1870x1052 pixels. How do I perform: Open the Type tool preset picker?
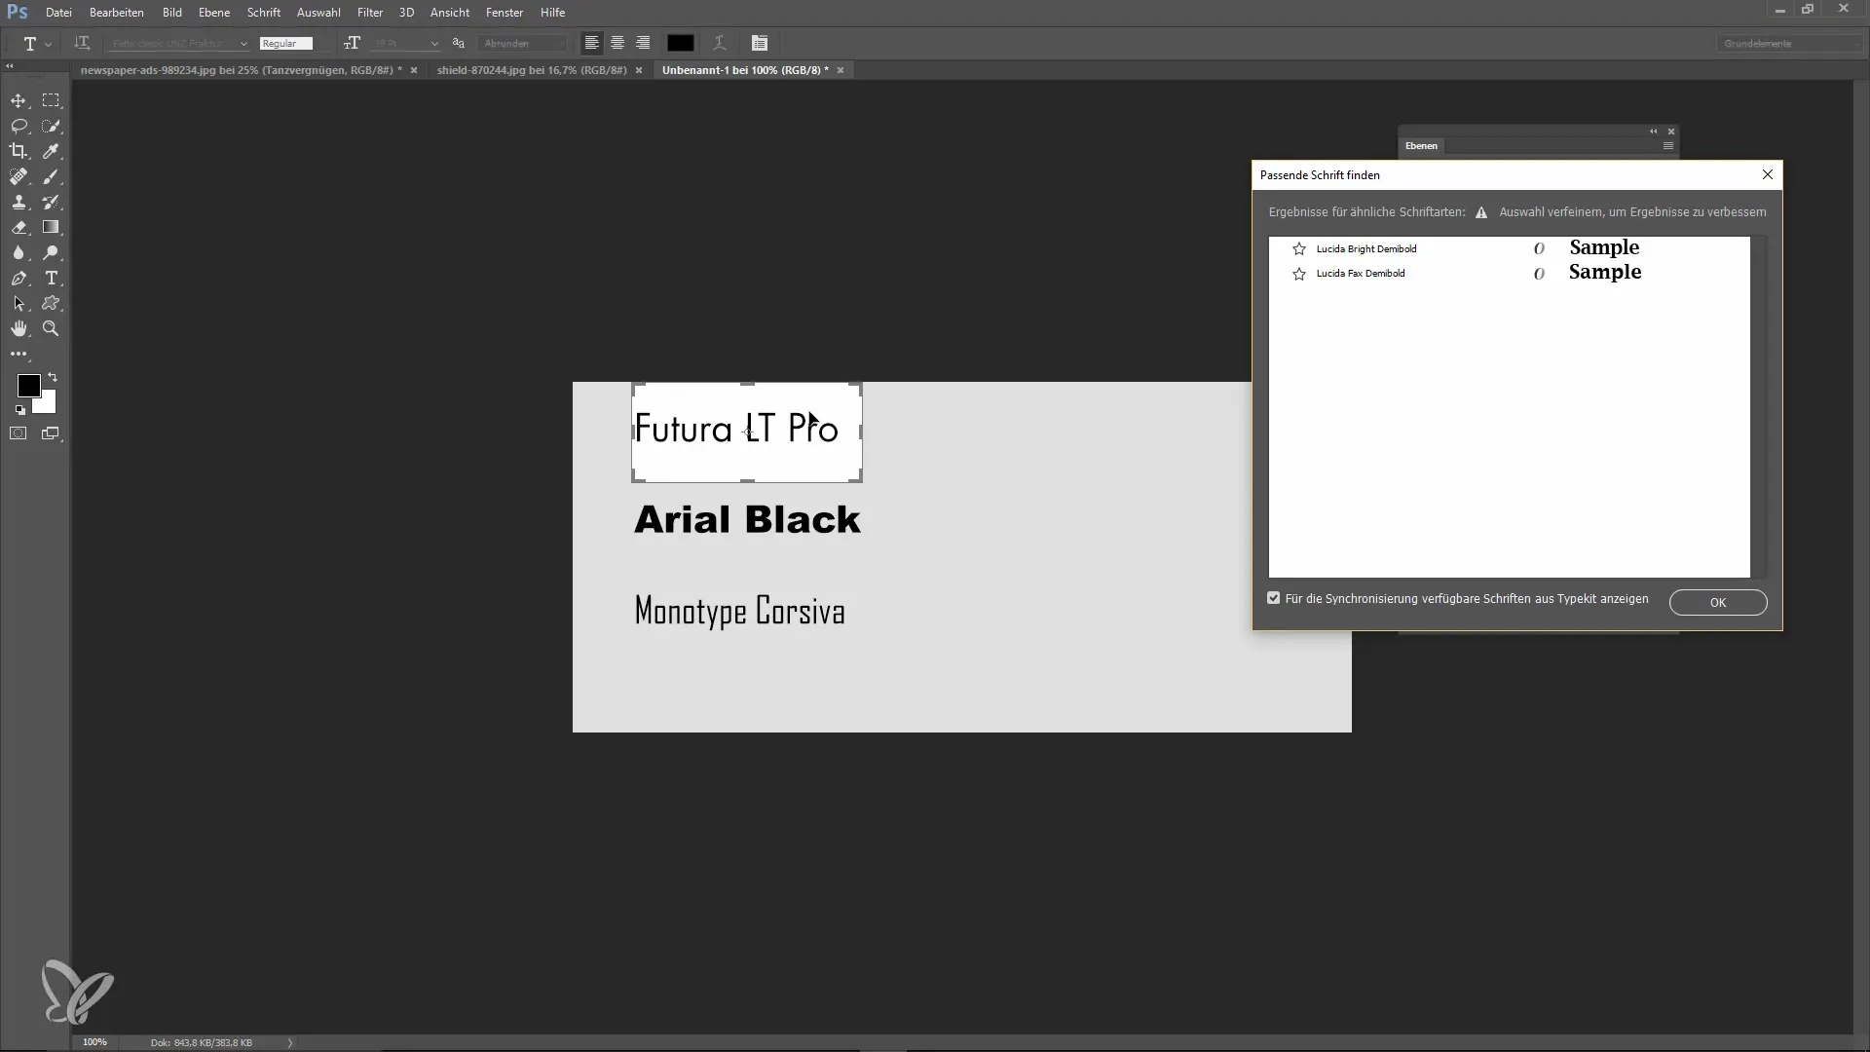pyautogui.click(x=35, y=43)
